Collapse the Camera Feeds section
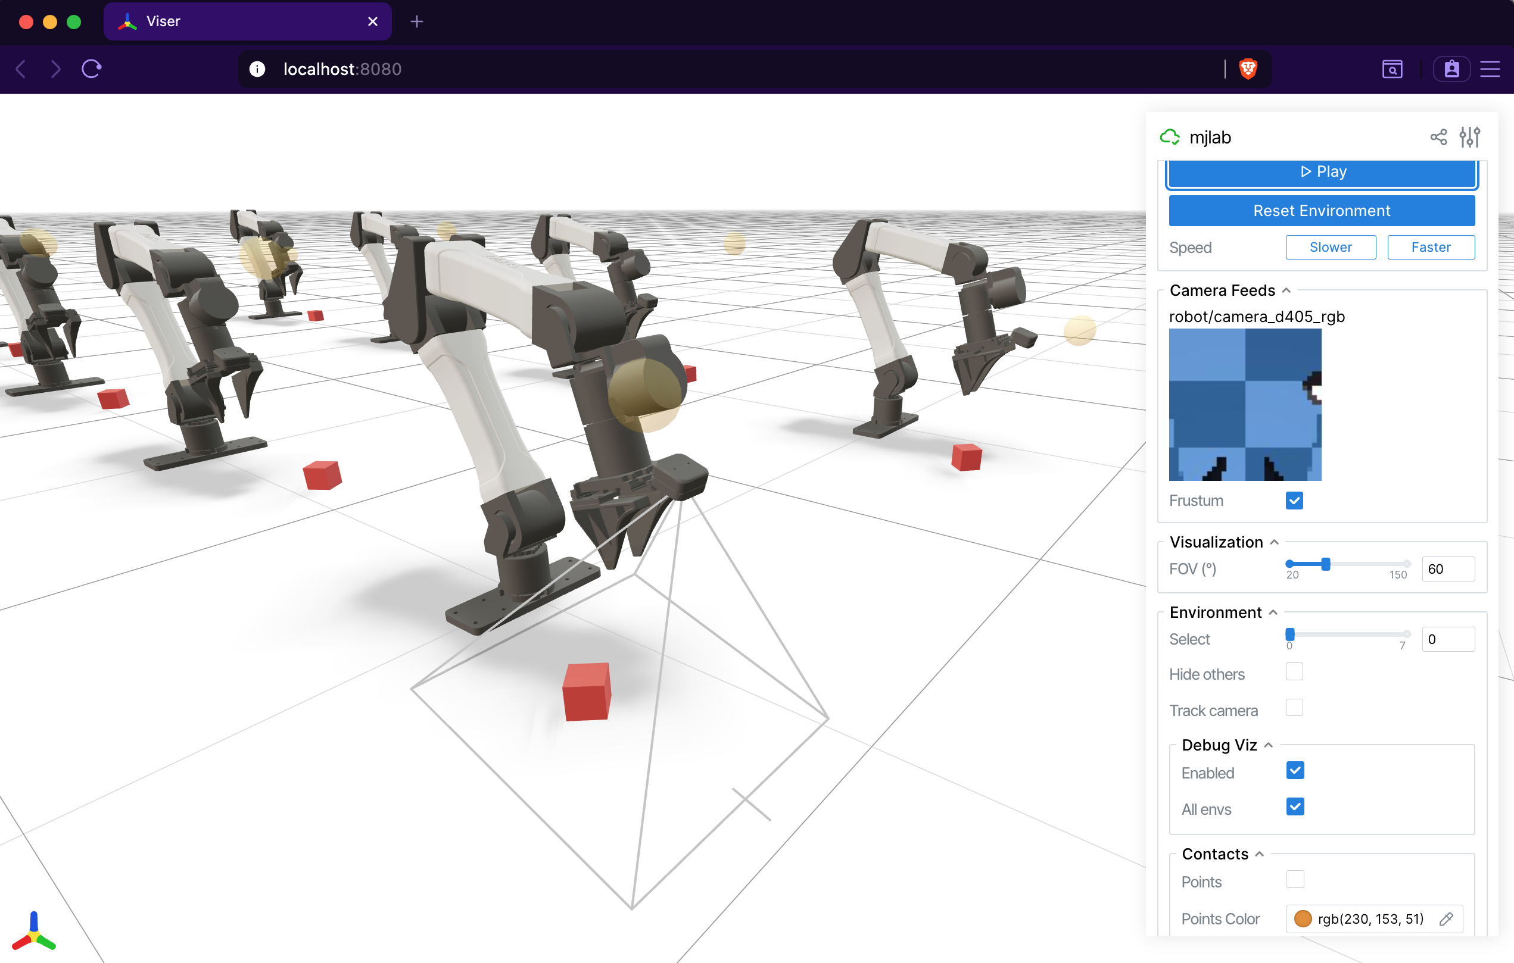This screenshot has width=1514, height=963. tap(1286, 290)
